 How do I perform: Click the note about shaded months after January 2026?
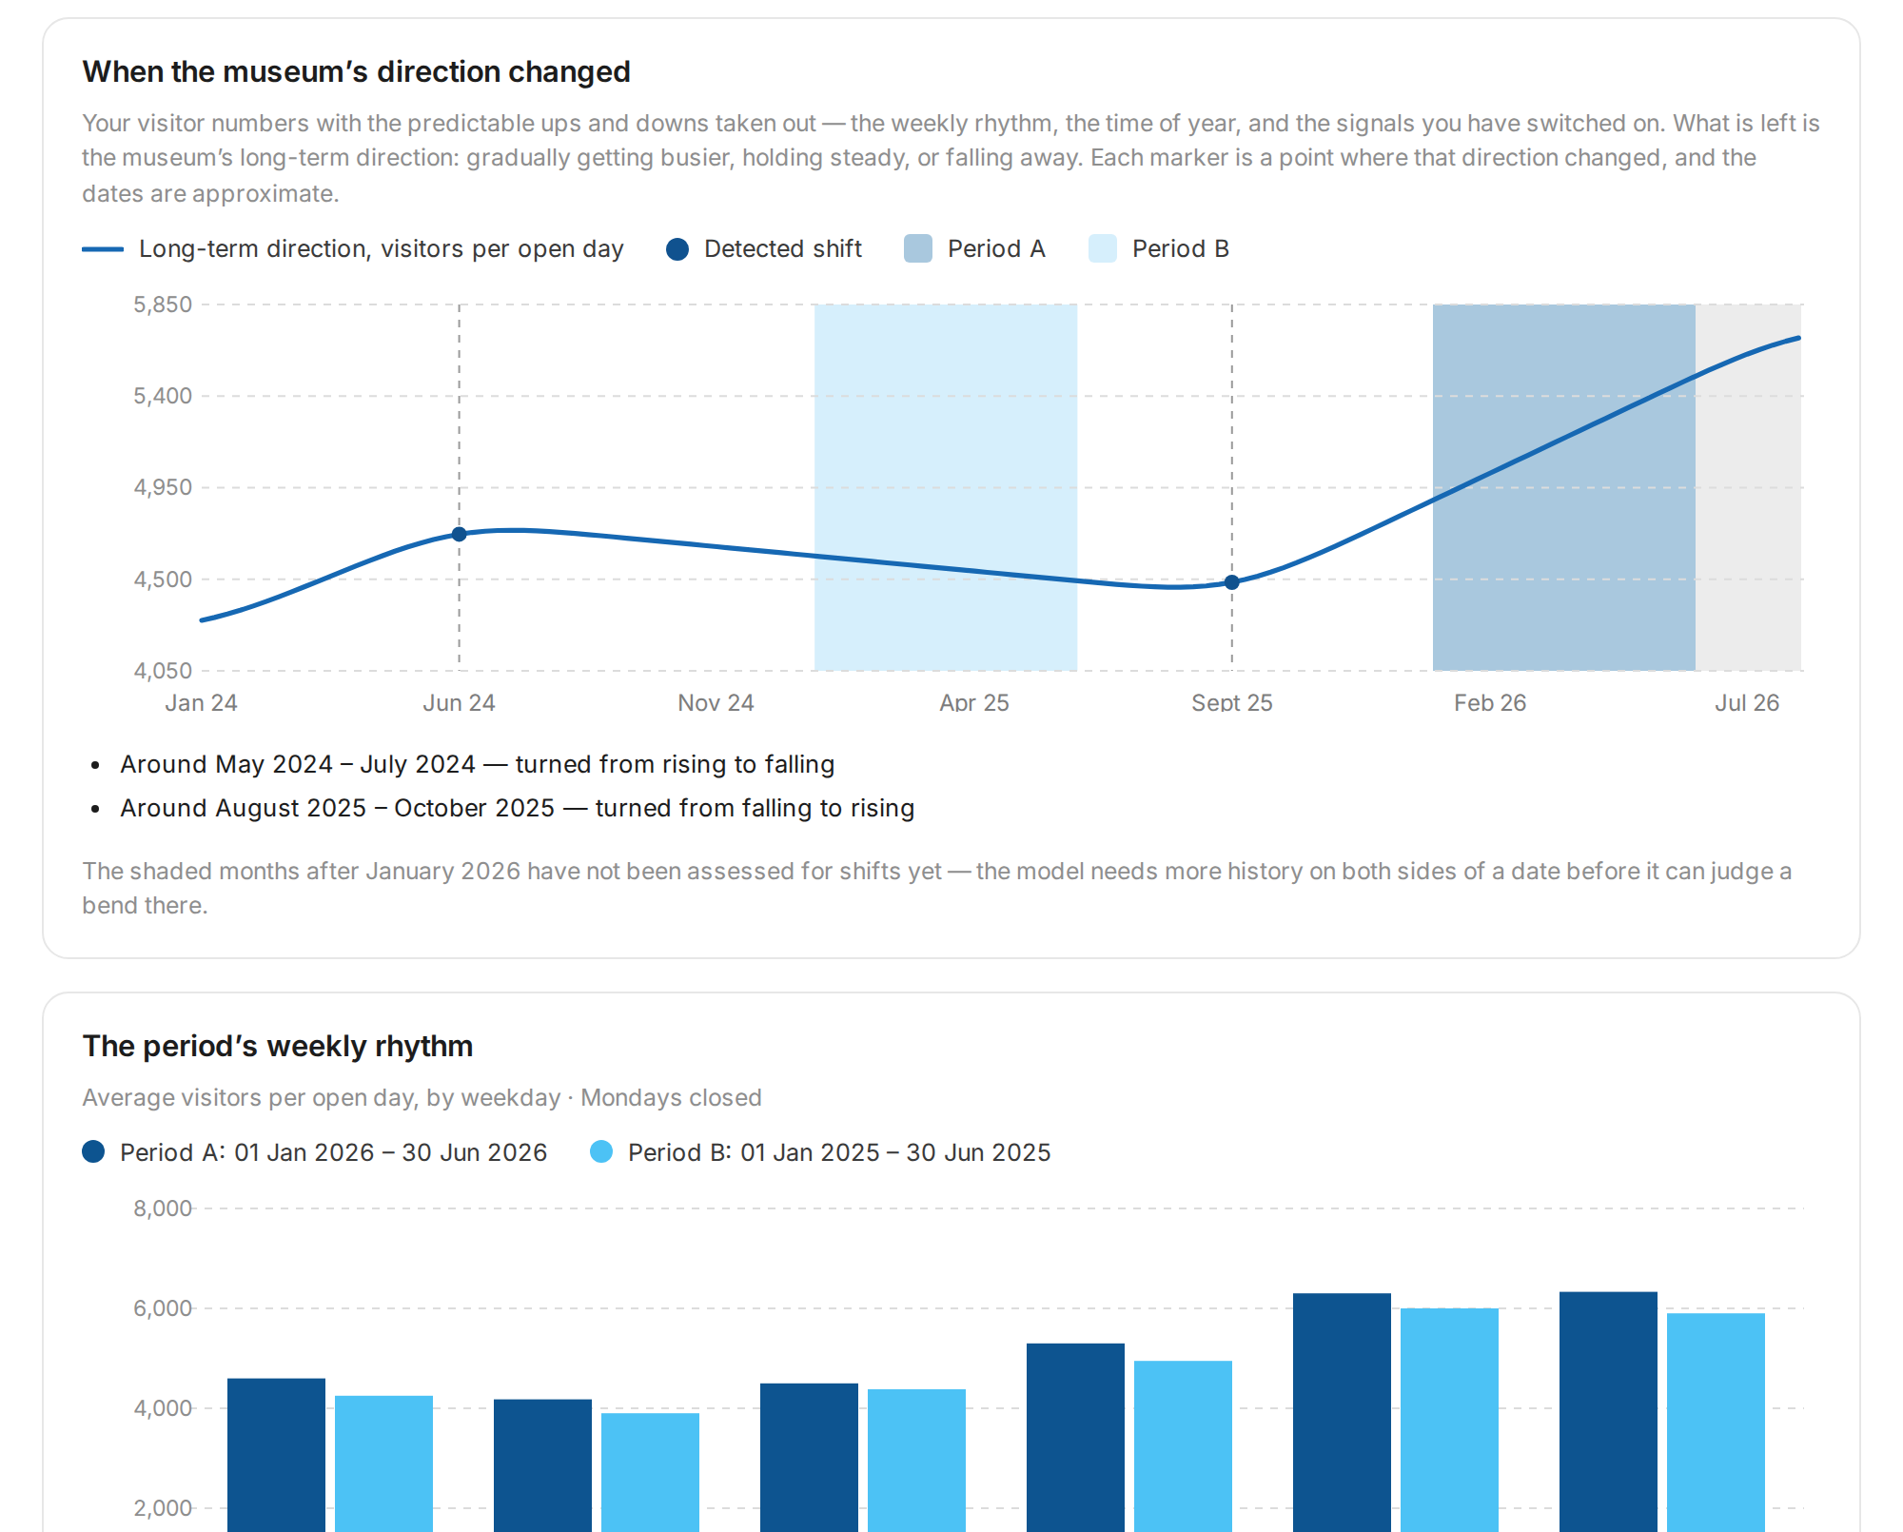point(937,888)
